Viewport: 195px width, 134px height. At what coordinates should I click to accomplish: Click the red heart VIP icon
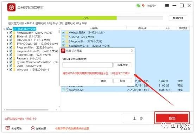[143, 6]
